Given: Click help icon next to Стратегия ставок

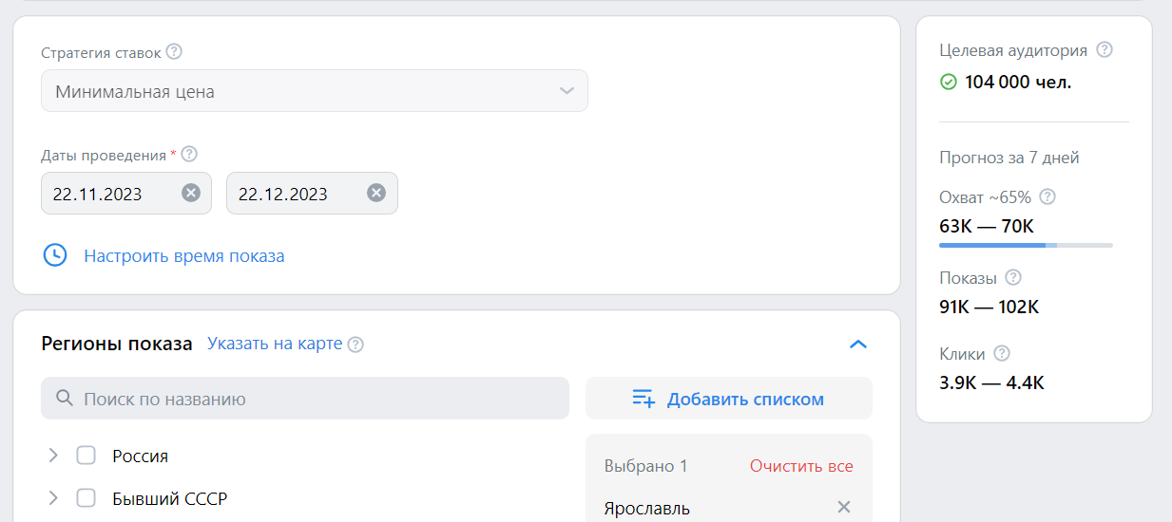Looking at the screenshot, I should click(x=174, y=52).
